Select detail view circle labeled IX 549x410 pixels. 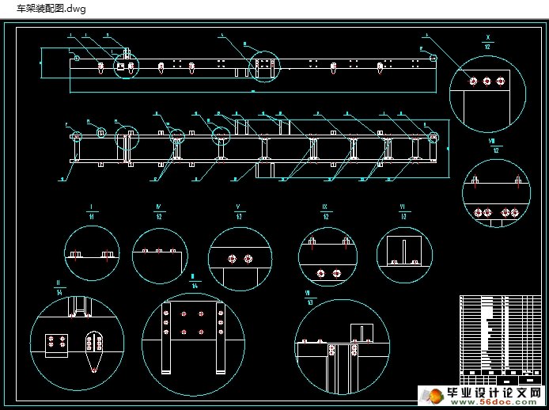[328, 257]
